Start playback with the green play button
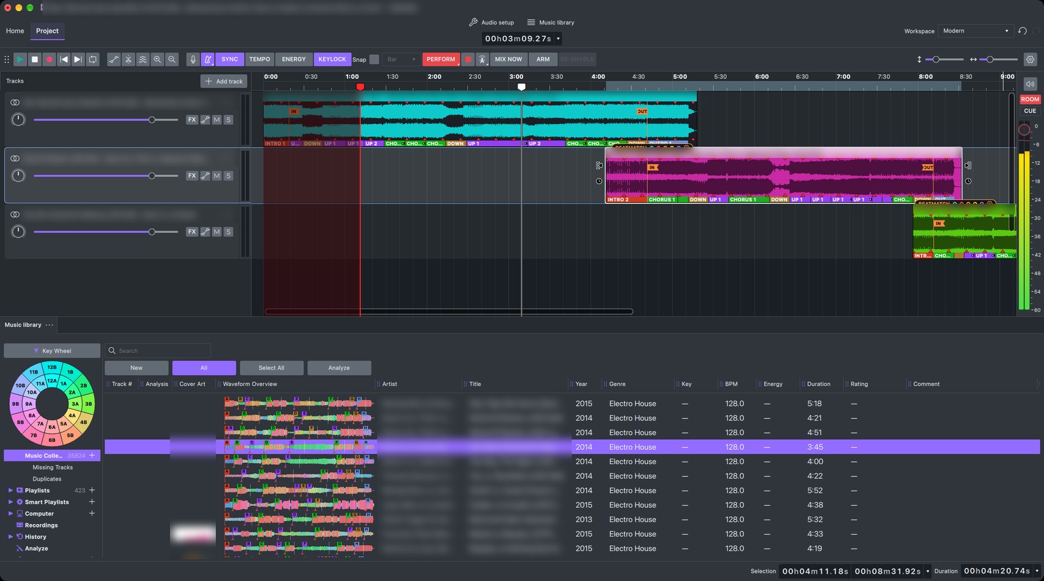 tap(20, 59)
